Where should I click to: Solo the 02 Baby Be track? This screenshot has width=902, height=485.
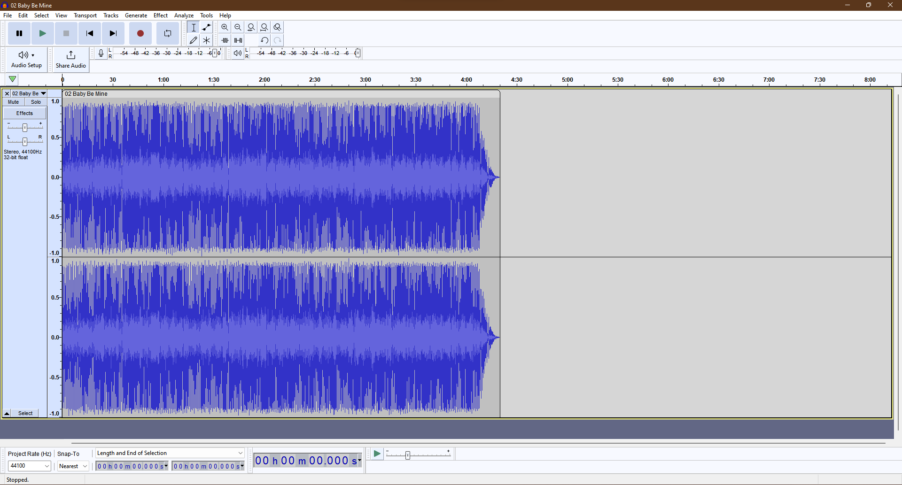click(36, 102)
